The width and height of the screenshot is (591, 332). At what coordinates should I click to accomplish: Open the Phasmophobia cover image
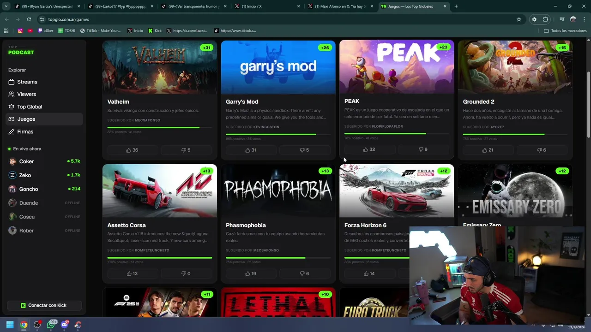point(278,191)
